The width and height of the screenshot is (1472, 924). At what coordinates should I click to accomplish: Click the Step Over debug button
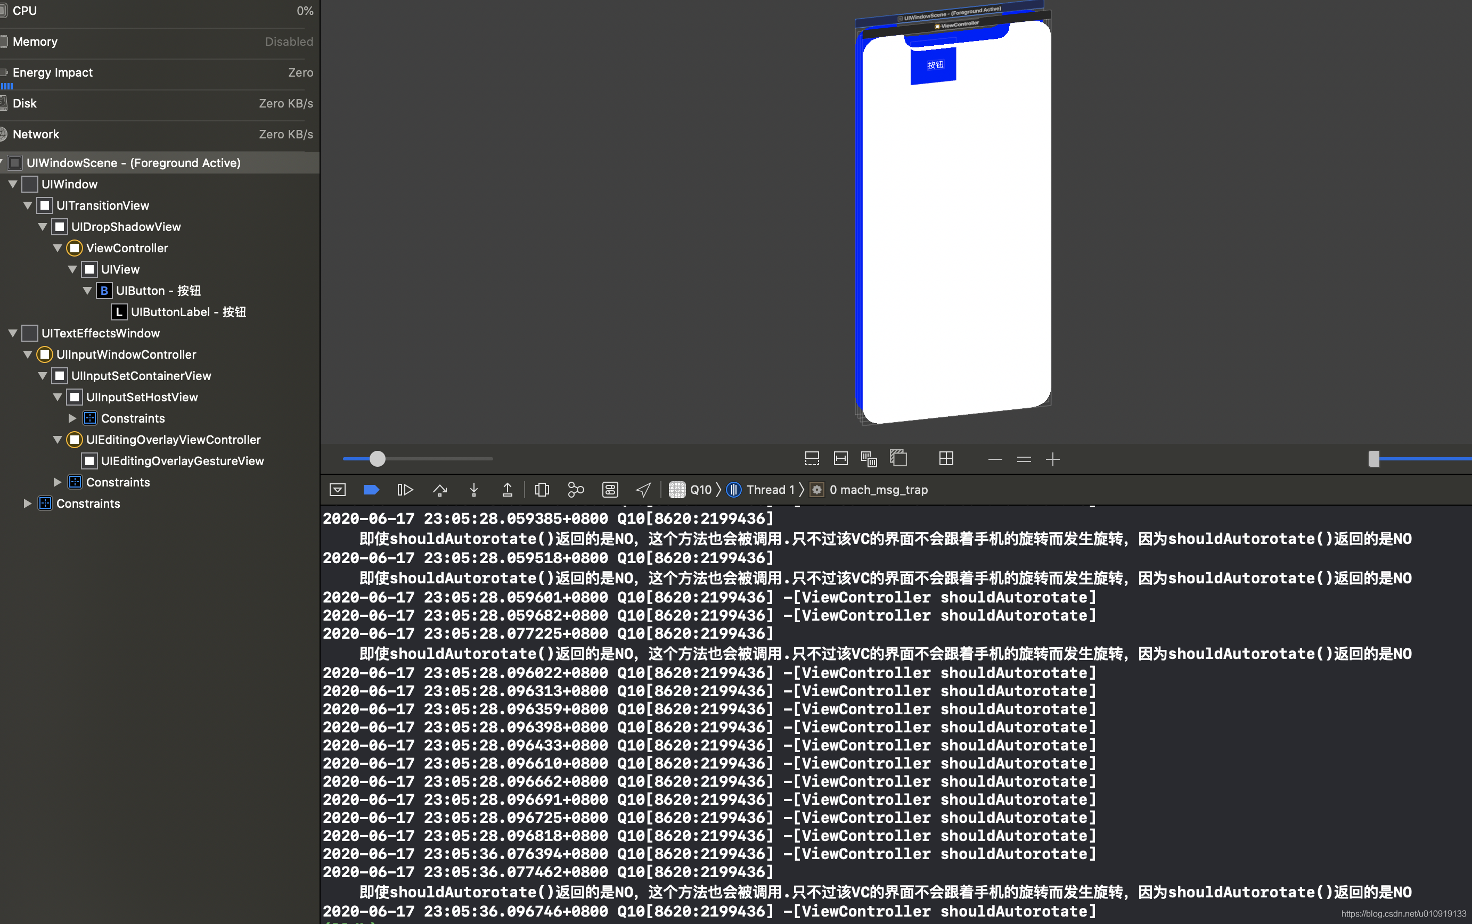pyautogui.click(x=439, y=490)
